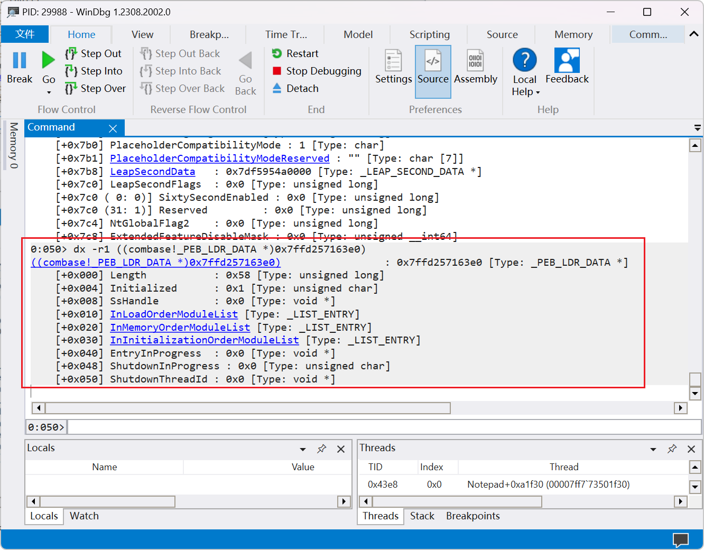Click the Locals Value column header
The width and height of the screenshot is (704, 550).
coord(303,467)
